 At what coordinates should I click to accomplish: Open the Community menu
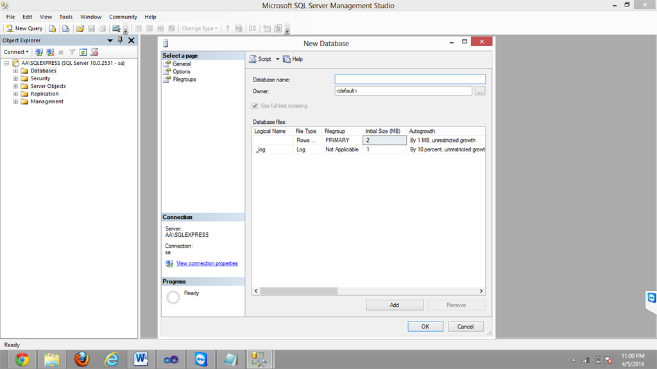pos(123,17)
